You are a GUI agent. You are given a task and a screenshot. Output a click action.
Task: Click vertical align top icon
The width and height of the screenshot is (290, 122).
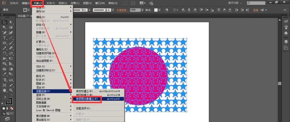tap(201, 10)
